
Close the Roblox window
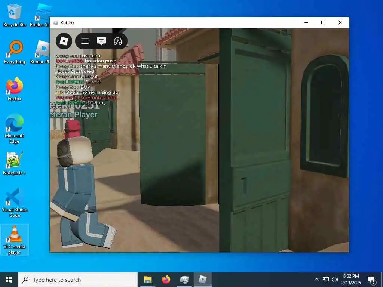(340, 23)
